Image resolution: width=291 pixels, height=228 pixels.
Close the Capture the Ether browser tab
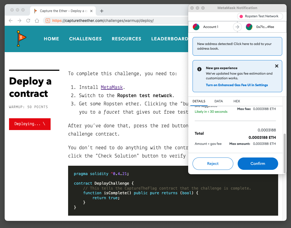point(91,11)
